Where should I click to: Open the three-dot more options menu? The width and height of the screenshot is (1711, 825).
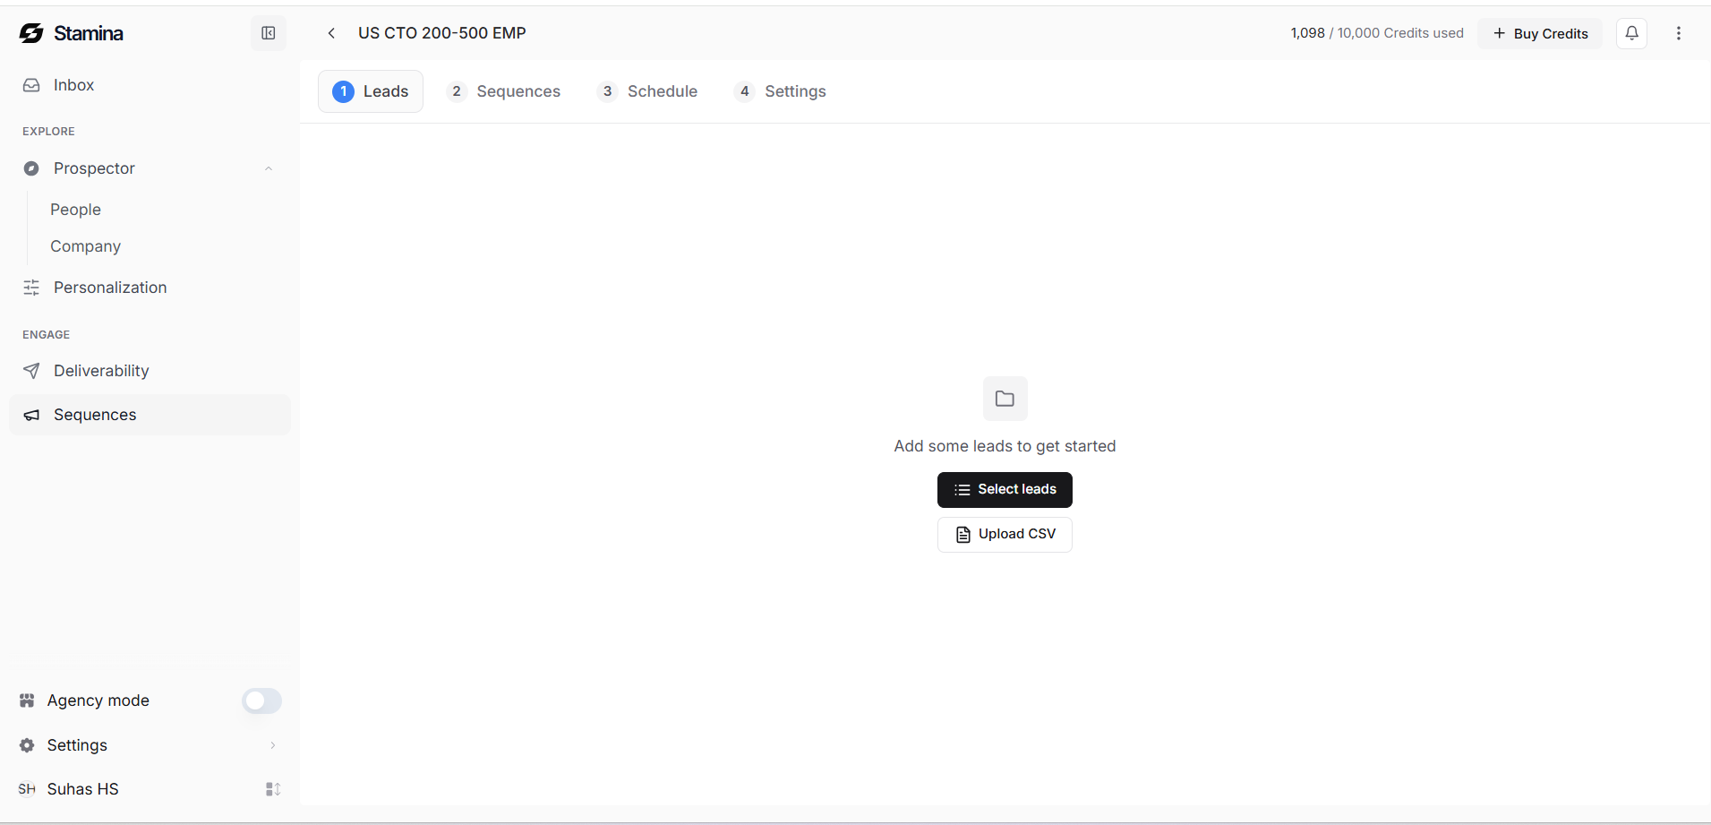click(x=1679, y=33)
